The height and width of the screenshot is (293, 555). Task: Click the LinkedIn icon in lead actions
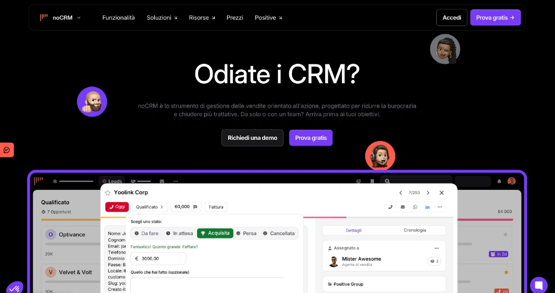(427, 206)
